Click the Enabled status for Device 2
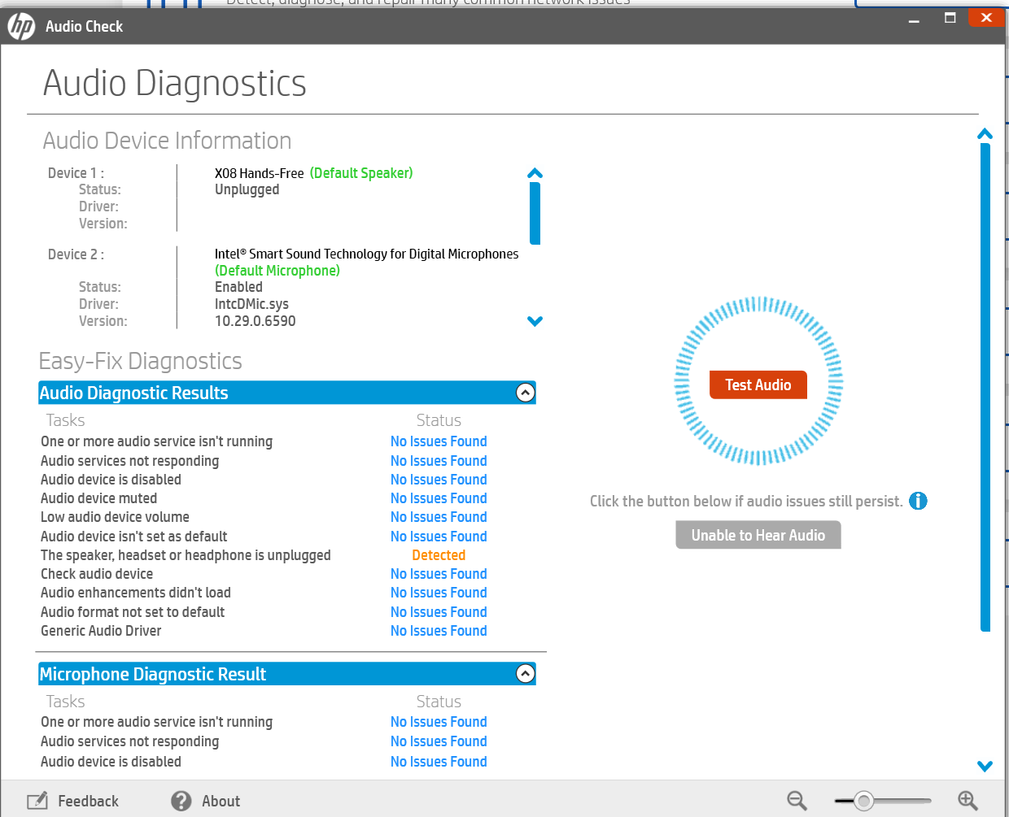Screen dimensions: 1009x817 pos(238,287)
